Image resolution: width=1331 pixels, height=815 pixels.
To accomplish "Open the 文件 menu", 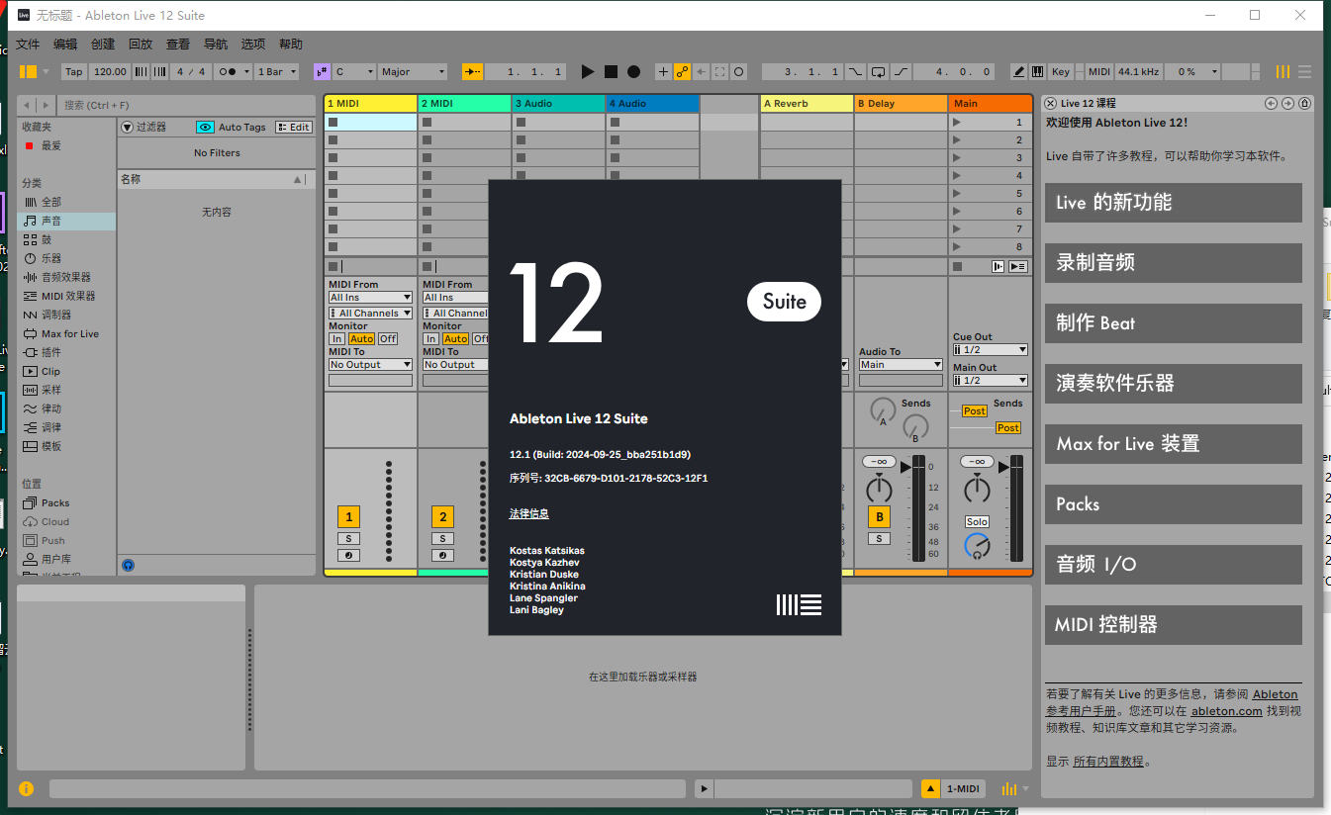I will click(x=28, y=44).
